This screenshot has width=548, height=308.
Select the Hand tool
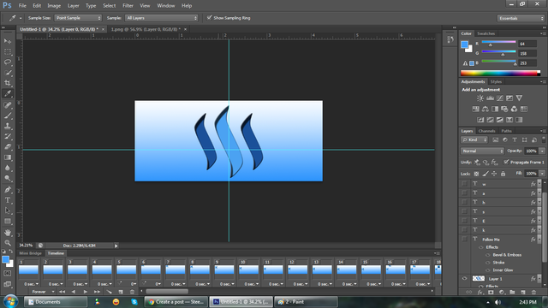(8, 233)
